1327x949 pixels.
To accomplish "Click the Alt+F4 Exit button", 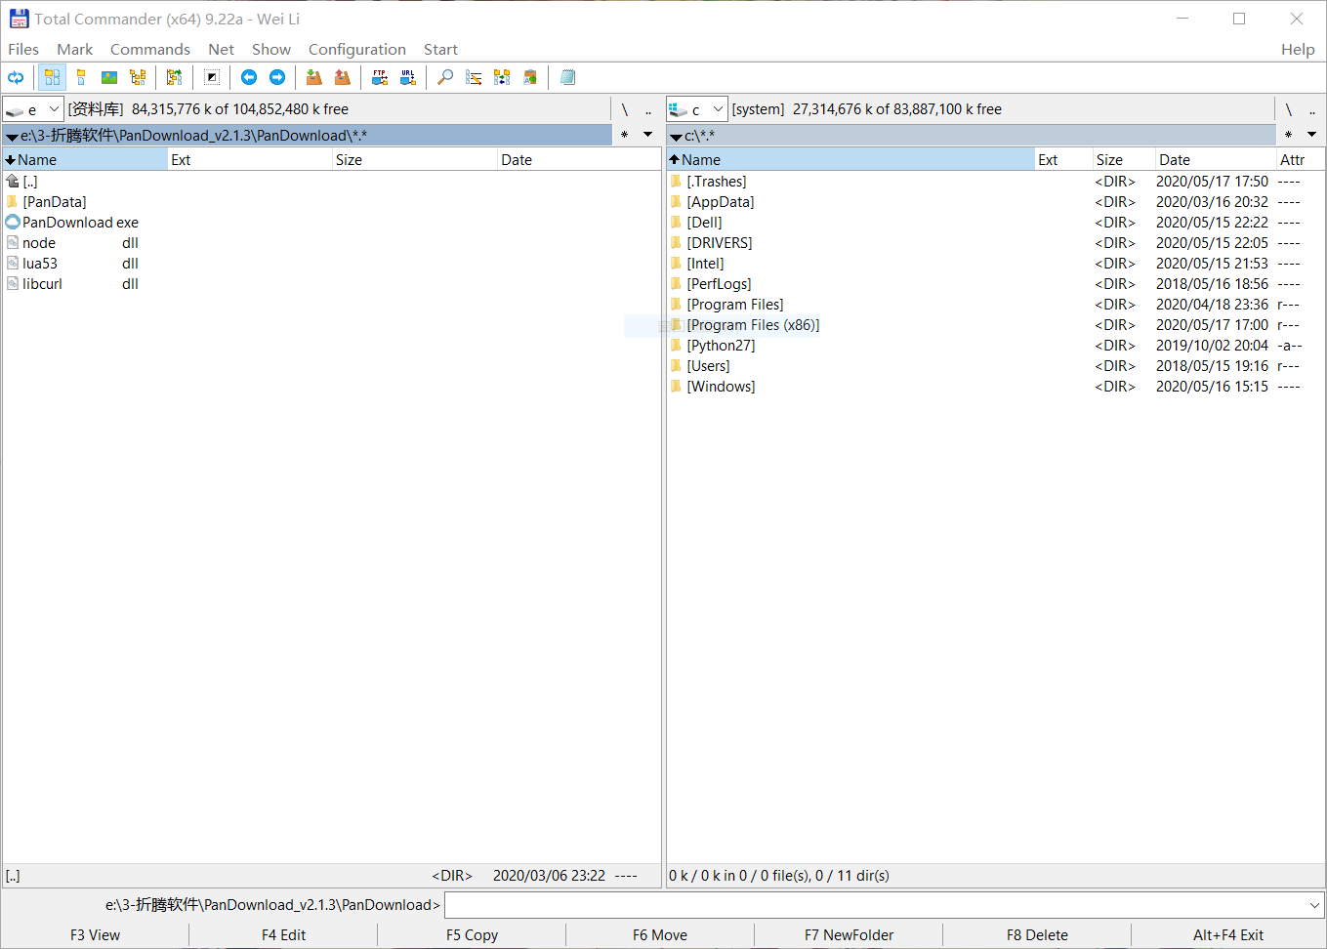I will pos(1228,934).
